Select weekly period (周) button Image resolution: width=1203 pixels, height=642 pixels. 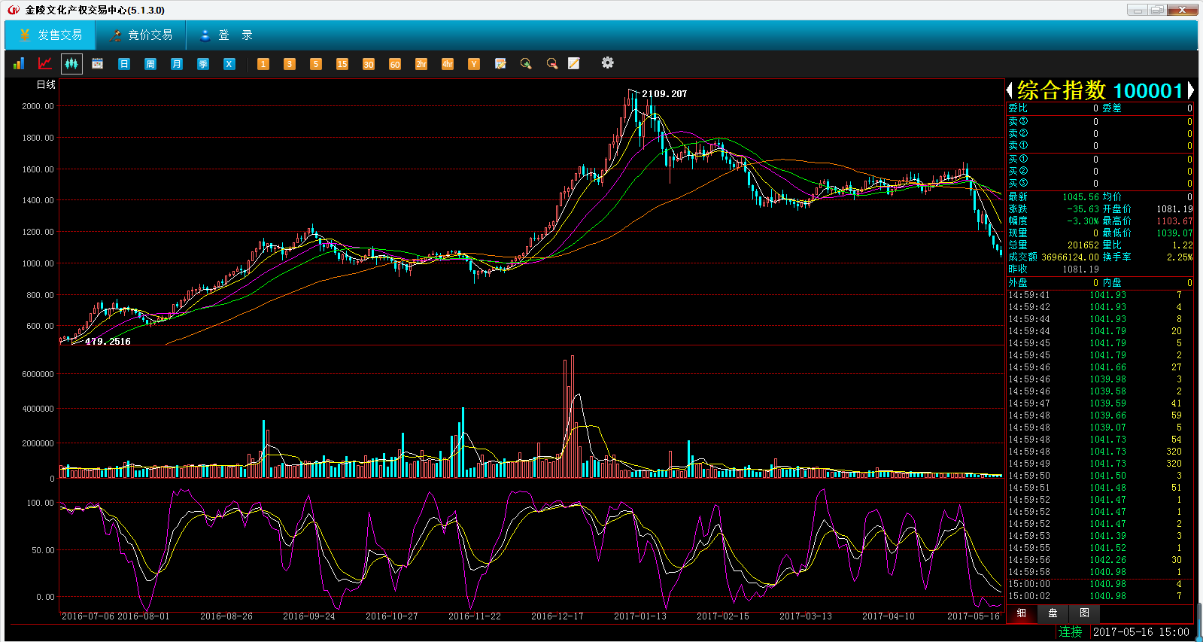[x=150, y=64]
